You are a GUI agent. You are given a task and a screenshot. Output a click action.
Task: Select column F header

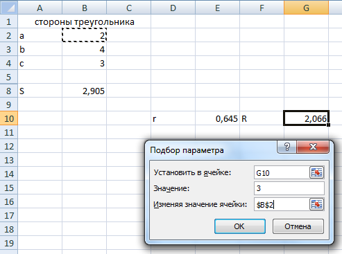(x=262, y=8)
